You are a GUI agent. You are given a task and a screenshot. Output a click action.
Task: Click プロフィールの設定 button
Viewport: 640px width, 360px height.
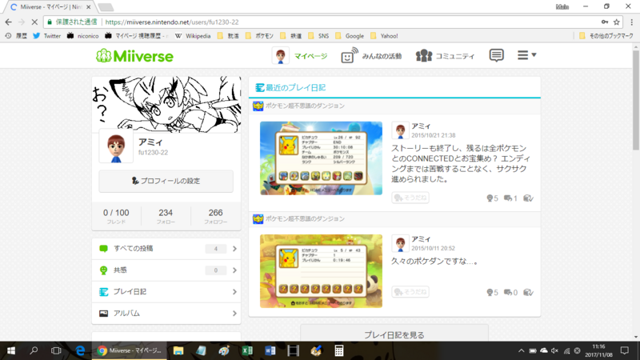click(x=166, y=181)
